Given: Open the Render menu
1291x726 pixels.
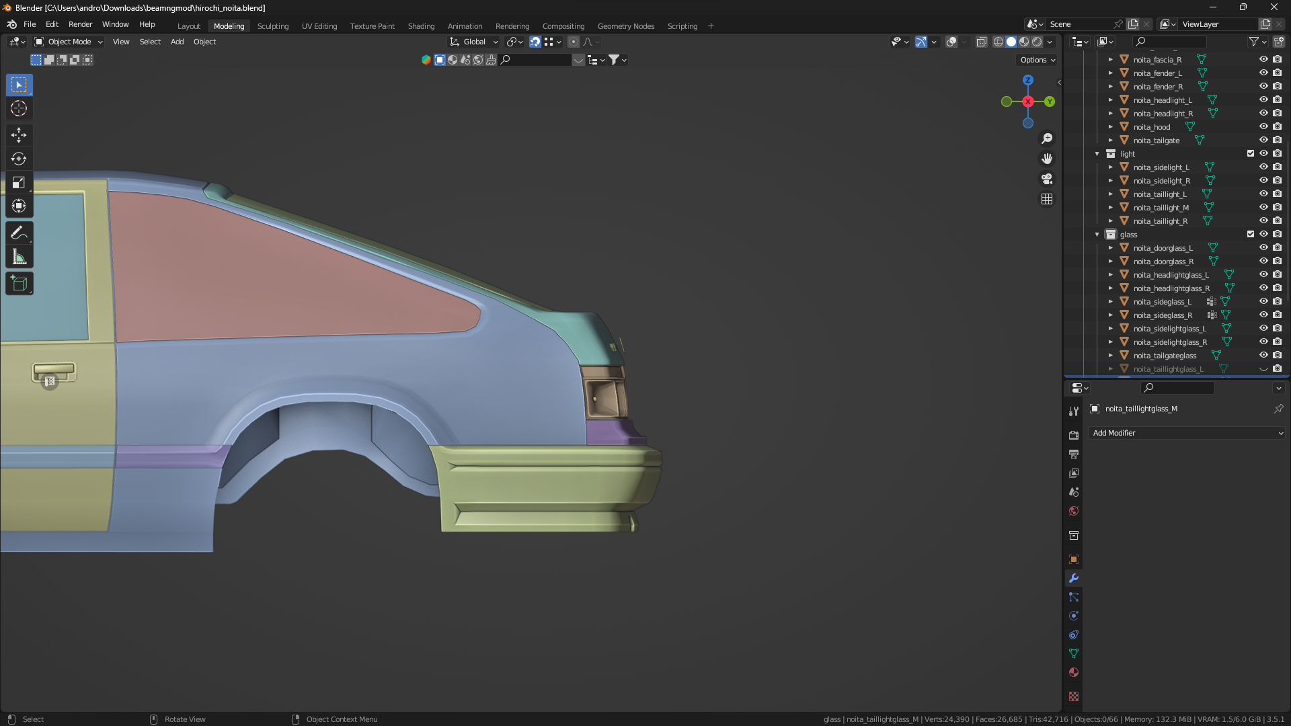Looking at the screenshot, I should tap(80, 24).
